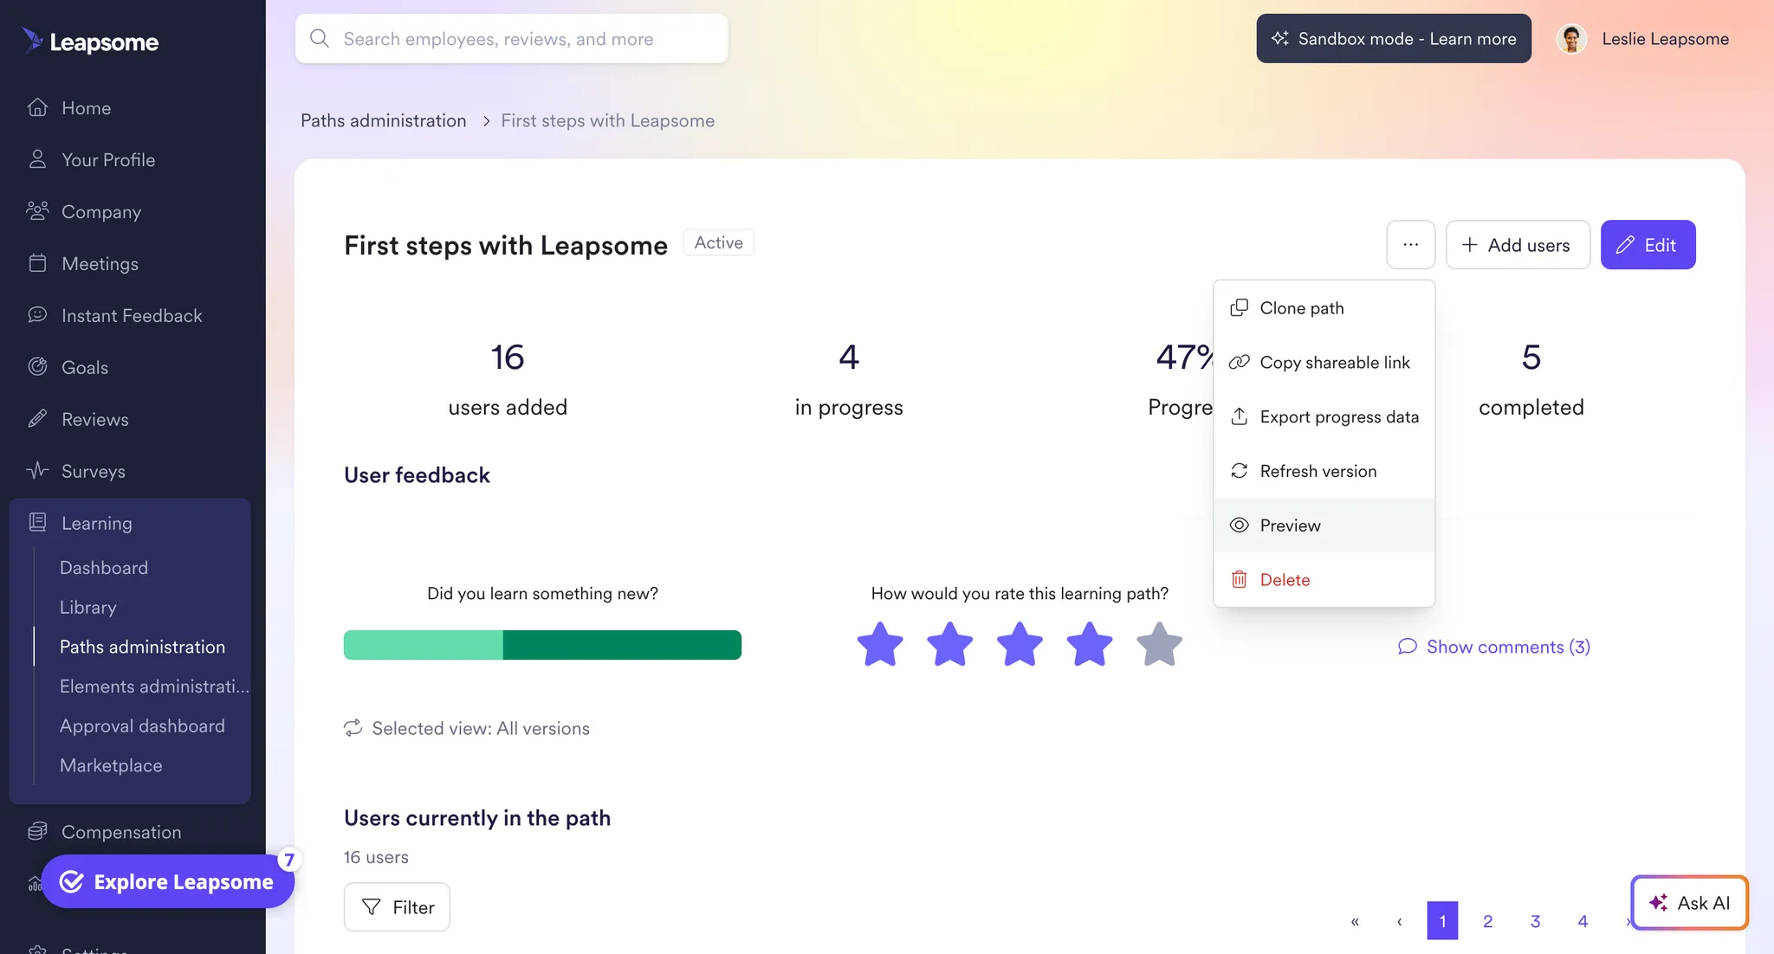This screenshot has height=954, width=1774.
Task: Open Home from the sidebar
Action: [x=86, y=108]
